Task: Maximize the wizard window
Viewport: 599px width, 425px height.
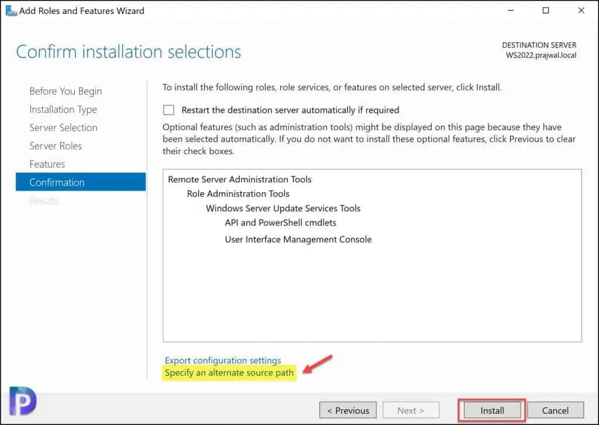Action: point(546,11)
